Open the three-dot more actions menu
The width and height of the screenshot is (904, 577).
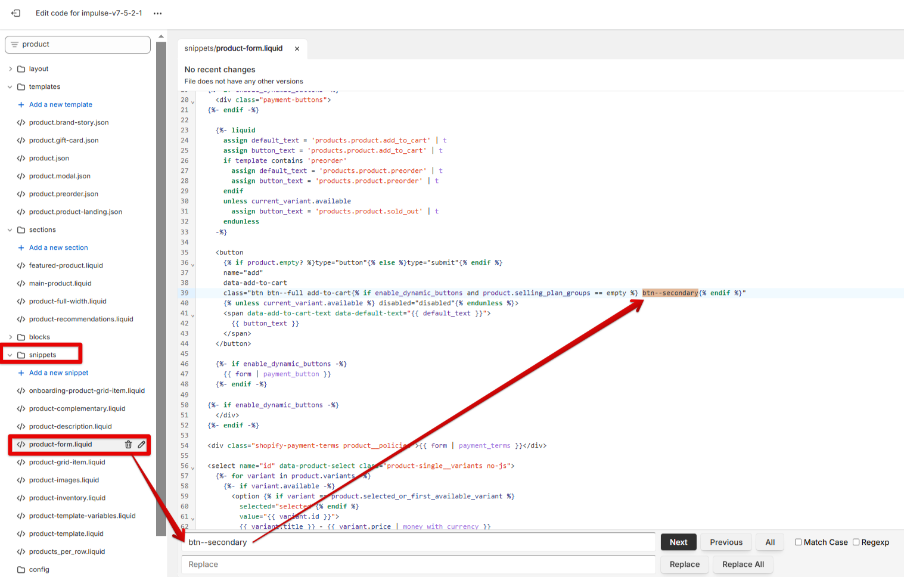pos(157,13)
